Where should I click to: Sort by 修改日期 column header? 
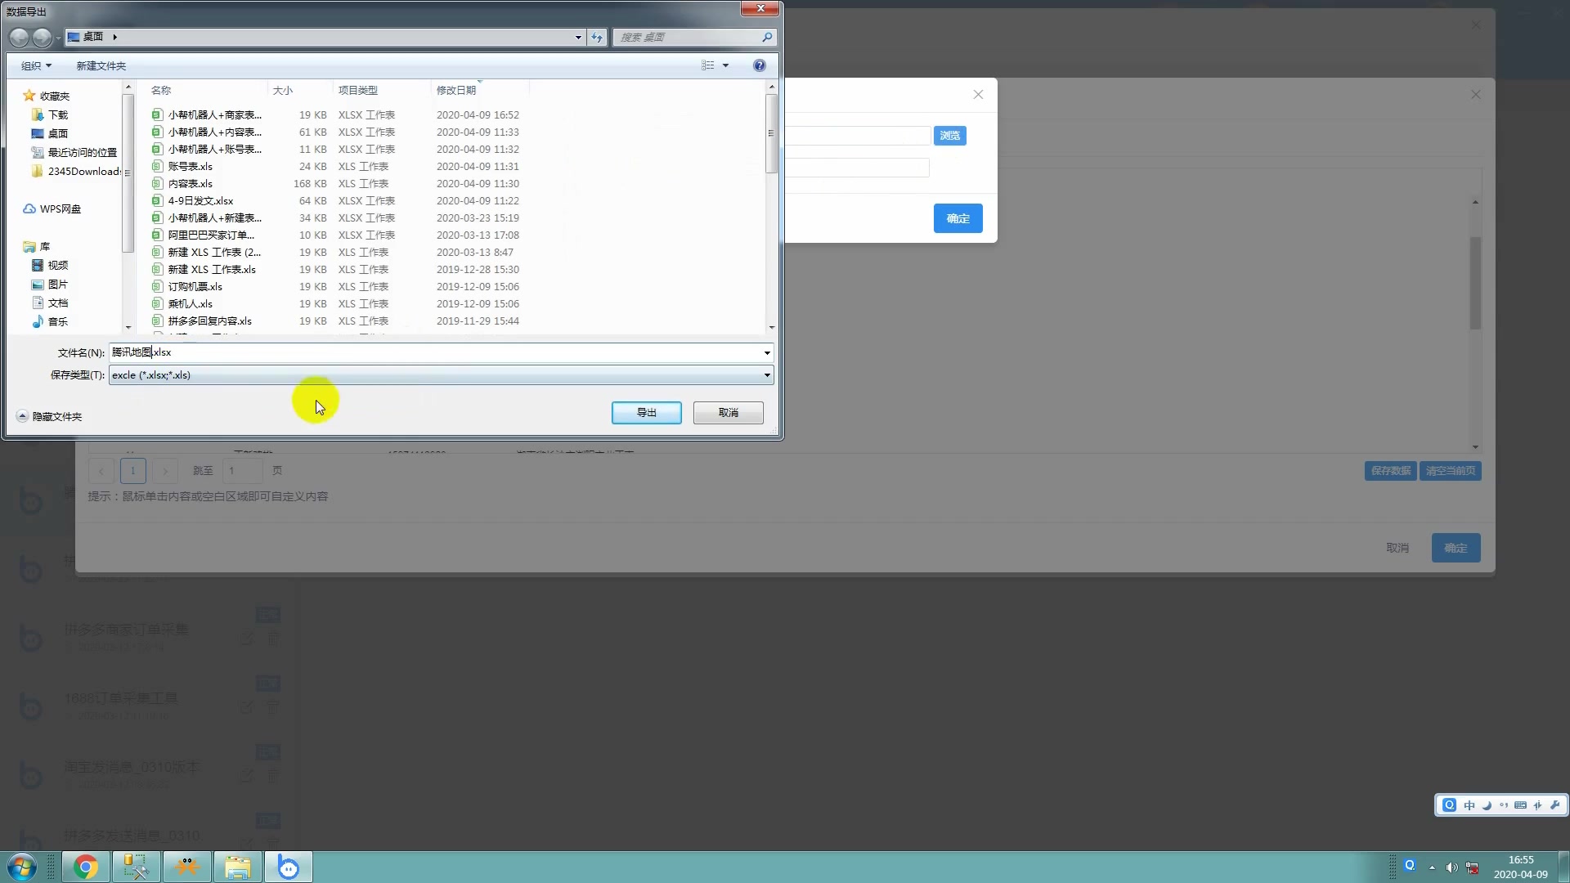(456, 90)
